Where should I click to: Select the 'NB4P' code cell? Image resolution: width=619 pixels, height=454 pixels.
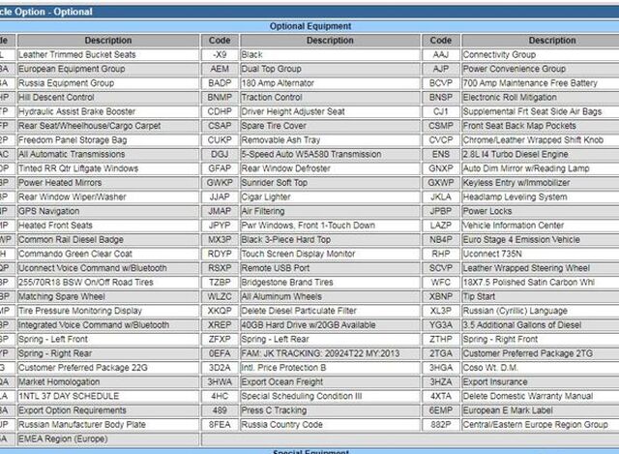[x=441, y=239]
